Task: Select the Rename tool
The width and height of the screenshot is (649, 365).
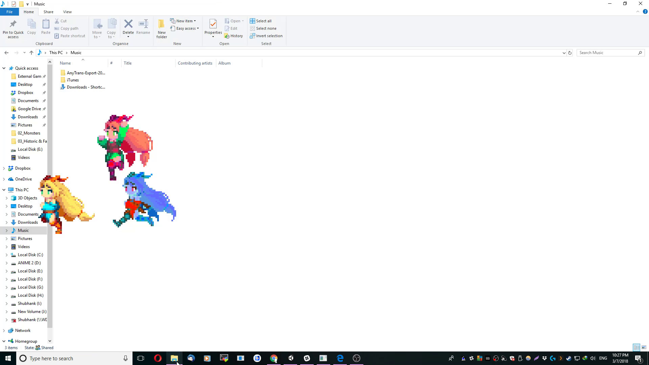Action: click(143, 28)
